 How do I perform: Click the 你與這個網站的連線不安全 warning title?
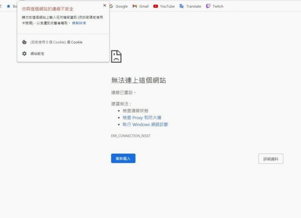[48, 9]
